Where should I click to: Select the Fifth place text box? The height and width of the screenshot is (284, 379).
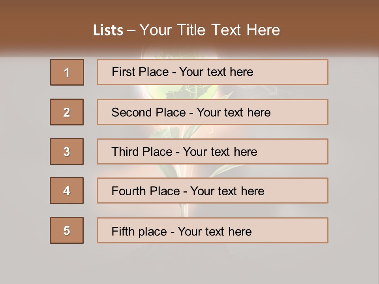[x=212, y=230]
